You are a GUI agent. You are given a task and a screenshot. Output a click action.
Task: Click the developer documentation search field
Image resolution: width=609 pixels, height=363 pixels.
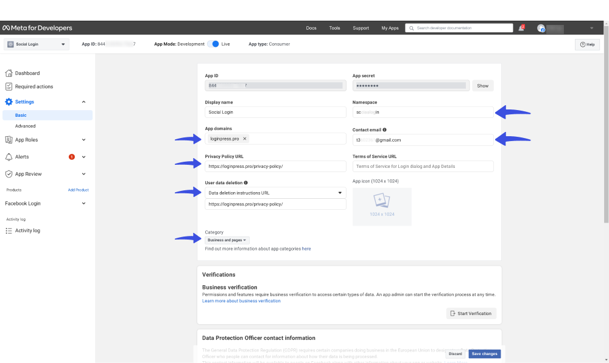pos(459,28)
